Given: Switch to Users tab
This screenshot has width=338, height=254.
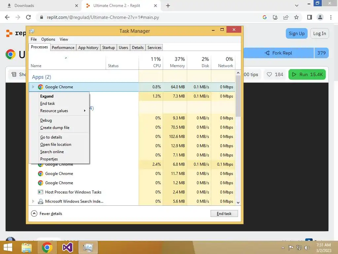Looking at the screenshot, I should tap(123, 48).
